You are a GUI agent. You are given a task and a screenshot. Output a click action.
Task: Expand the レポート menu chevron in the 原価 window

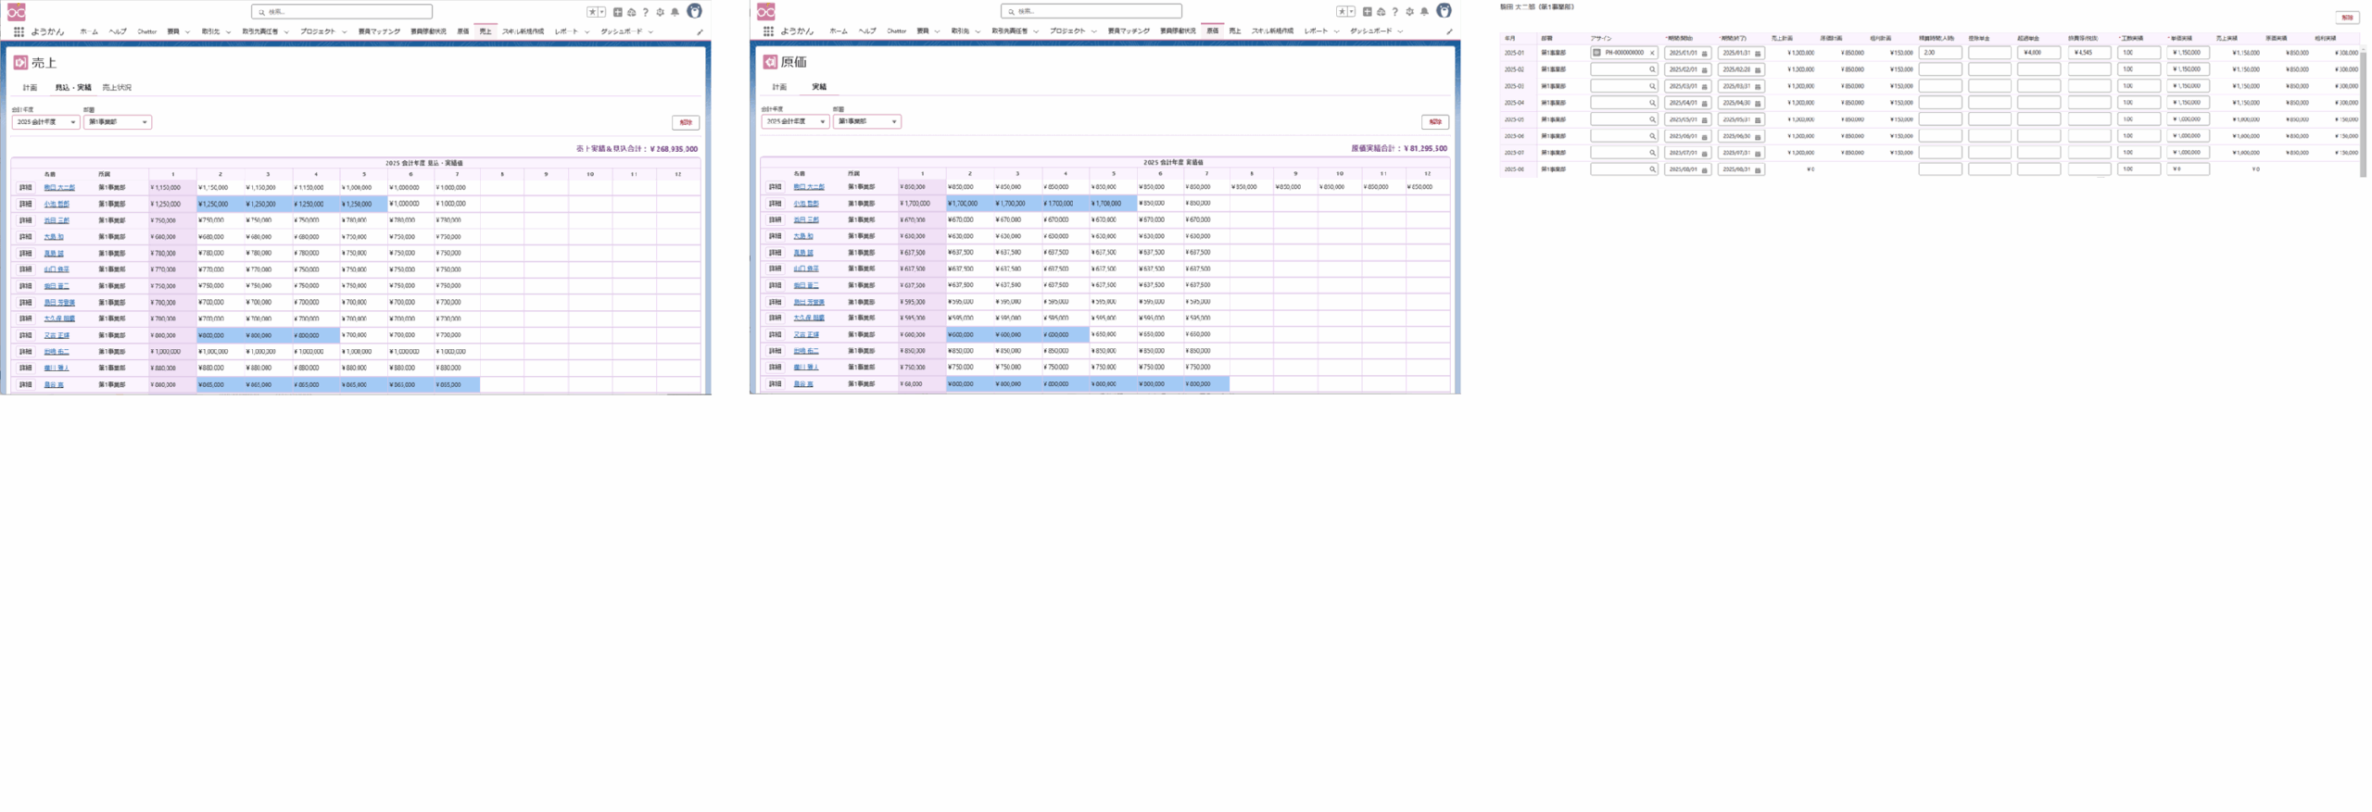(1336, 31)
